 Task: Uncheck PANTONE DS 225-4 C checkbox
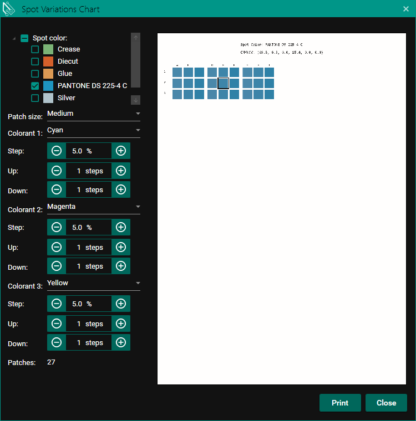pos(35,86)
